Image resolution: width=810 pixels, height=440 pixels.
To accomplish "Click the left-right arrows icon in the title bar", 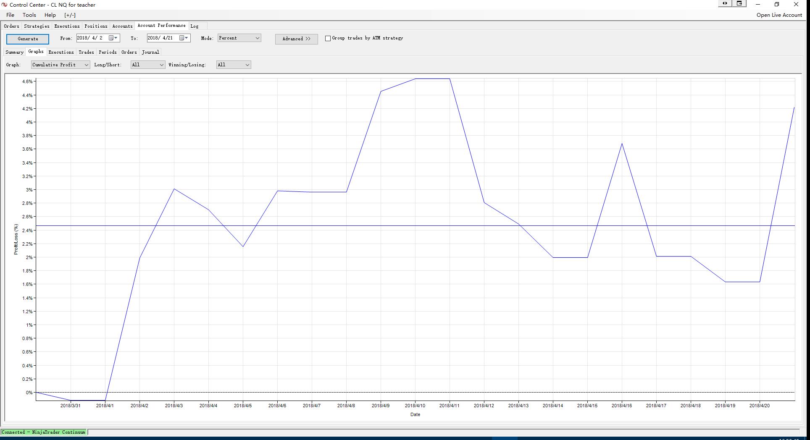I will (725, 3).
